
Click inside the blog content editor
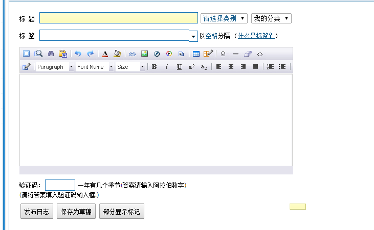[x=156, y=120]
